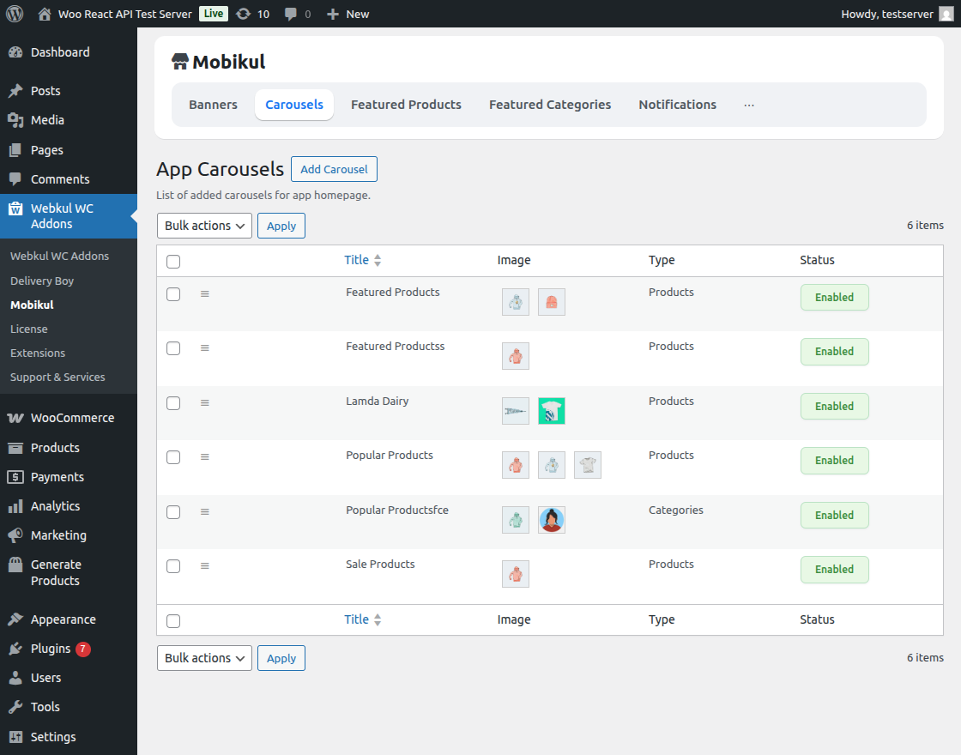
Task: Select all carousels via the header checkbox
Action: tap(173, 261)
